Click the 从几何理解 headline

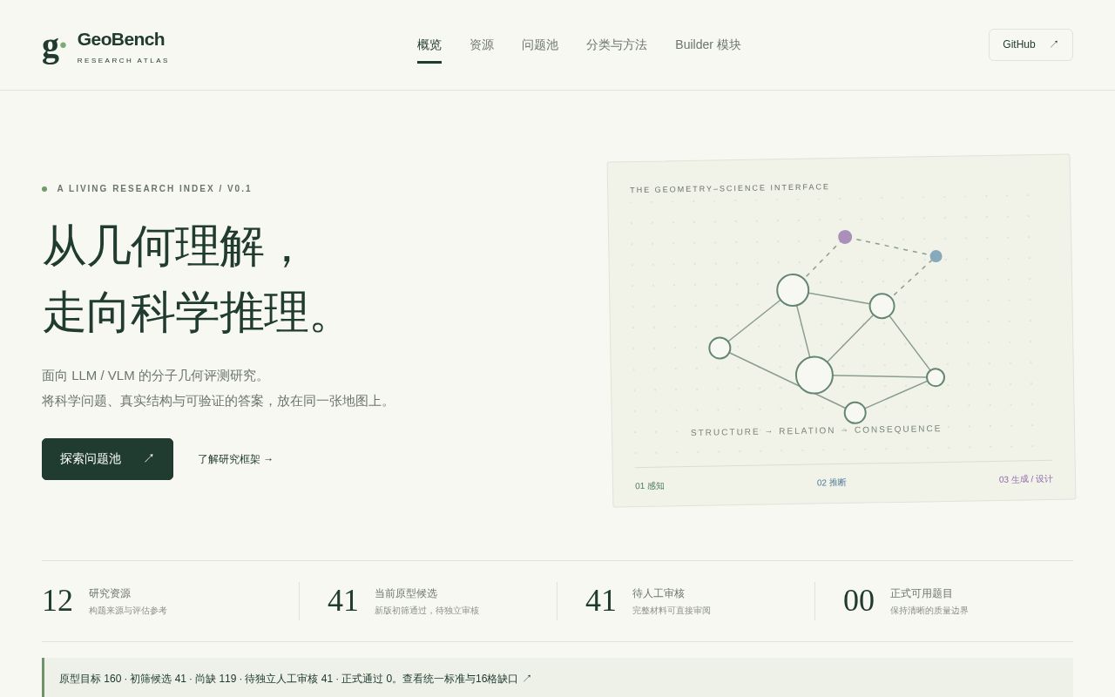[x=171, y=247]
